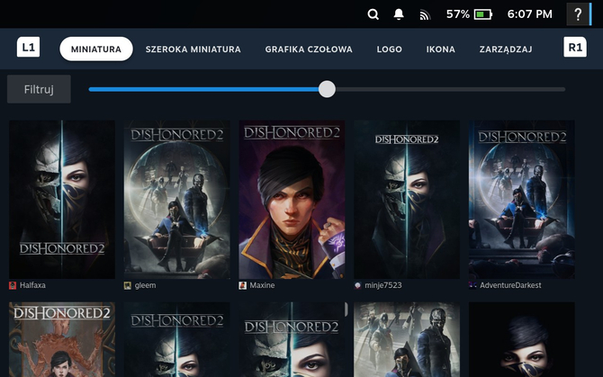Image resolution: width=603 pixels, height=377 pixels.
Task: Select minje7523's Dishonored 2 cover
Action: coord(407,200)
